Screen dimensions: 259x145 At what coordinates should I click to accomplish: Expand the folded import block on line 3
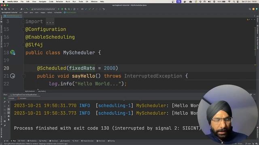(x=50, y=21)
